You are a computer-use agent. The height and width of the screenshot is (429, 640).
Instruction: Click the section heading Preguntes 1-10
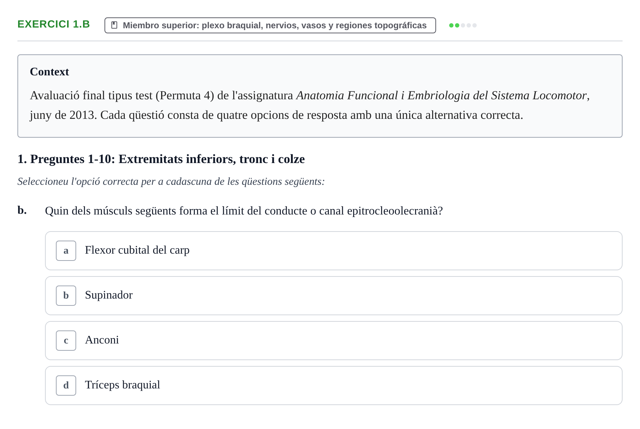pos(161,159)
